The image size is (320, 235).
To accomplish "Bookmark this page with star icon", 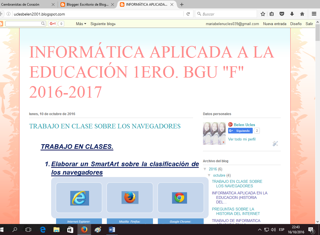I will (x=263, y=14).
